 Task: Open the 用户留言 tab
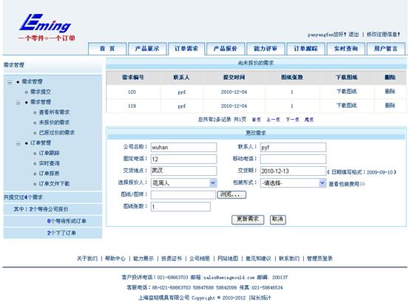coord(386,49)
